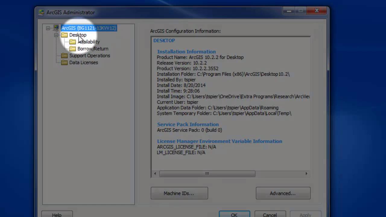386x217 pixels.
Task: Click the horizontal scrollbar thumb in info panel
Action: click(207, 174)
